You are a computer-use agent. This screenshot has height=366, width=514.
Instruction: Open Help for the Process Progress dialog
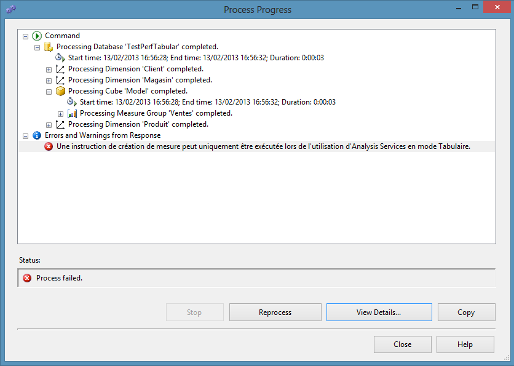pyautogui.click(x=465, y=344)
